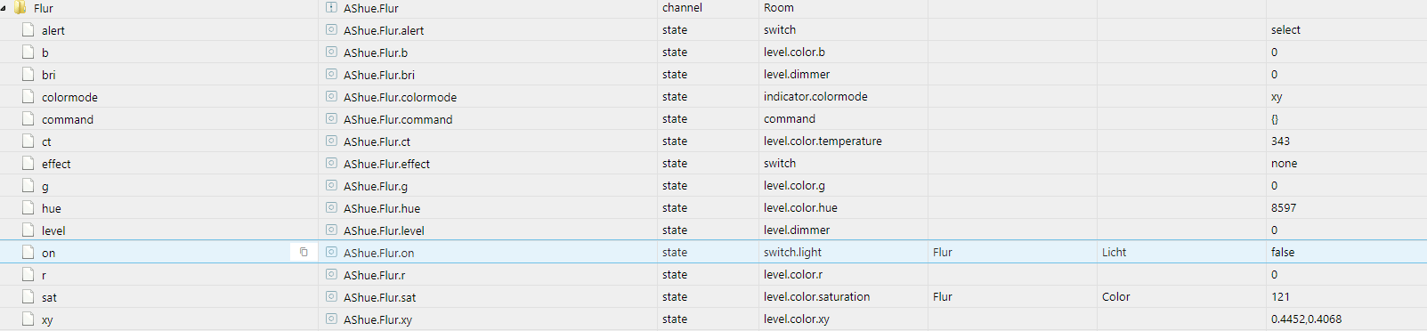Select the bri tree item

[48, 75]
